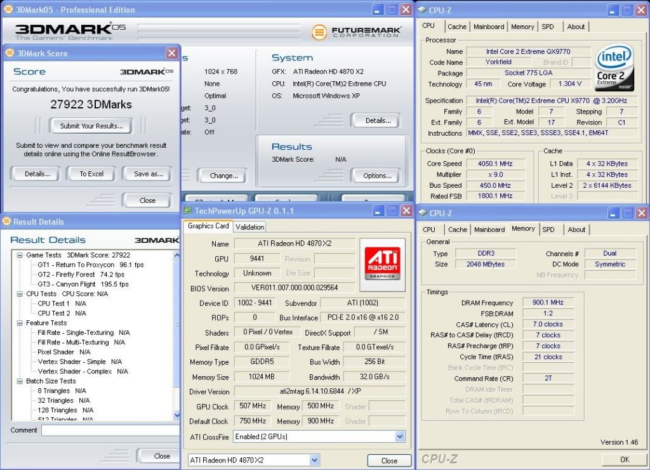
Task: Select Fill Rate - Multi-Texturing row
Action: tap(81, 342)
